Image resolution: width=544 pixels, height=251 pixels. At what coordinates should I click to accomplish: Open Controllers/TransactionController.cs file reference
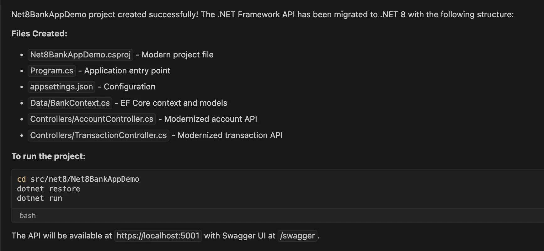click(99, 135)
